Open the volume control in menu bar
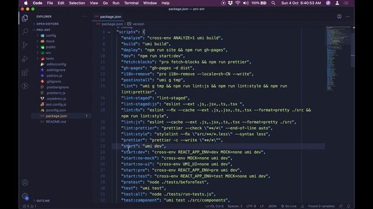The height and width of the screenshot is (209, 373). 246,3
